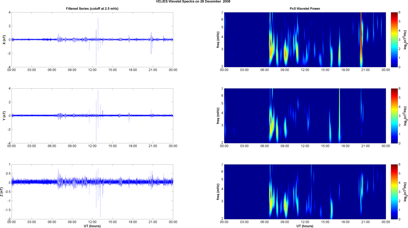Click the log2(nT²/Hz) label of middle color bar

coord(406,116)
